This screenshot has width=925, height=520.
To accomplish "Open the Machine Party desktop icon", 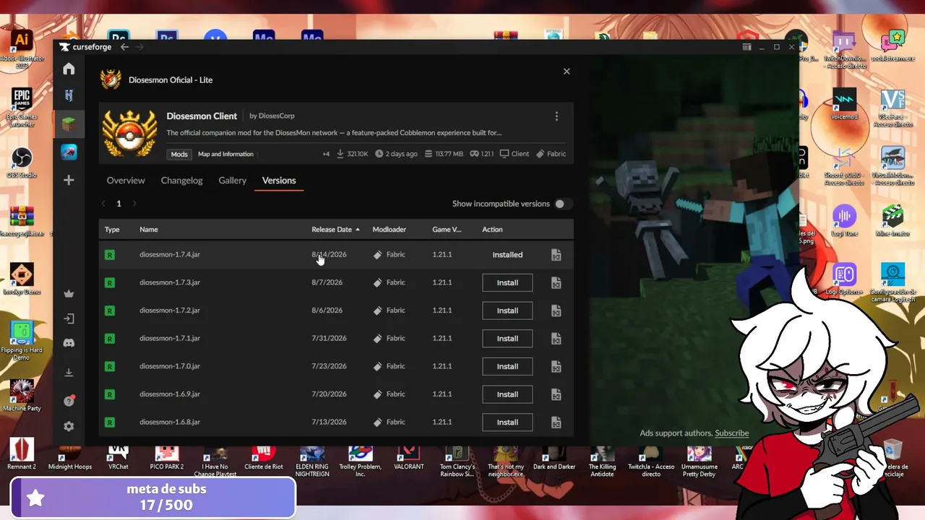I will click(x=22, y=396).
